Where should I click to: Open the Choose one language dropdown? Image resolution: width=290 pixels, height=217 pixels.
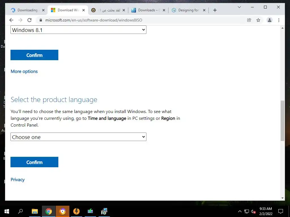(78, 137)
